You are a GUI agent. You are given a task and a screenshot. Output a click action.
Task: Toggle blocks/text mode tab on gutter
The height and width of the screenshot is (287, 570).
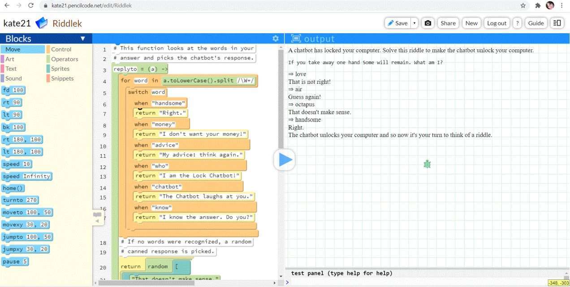[x=97, y=217]
